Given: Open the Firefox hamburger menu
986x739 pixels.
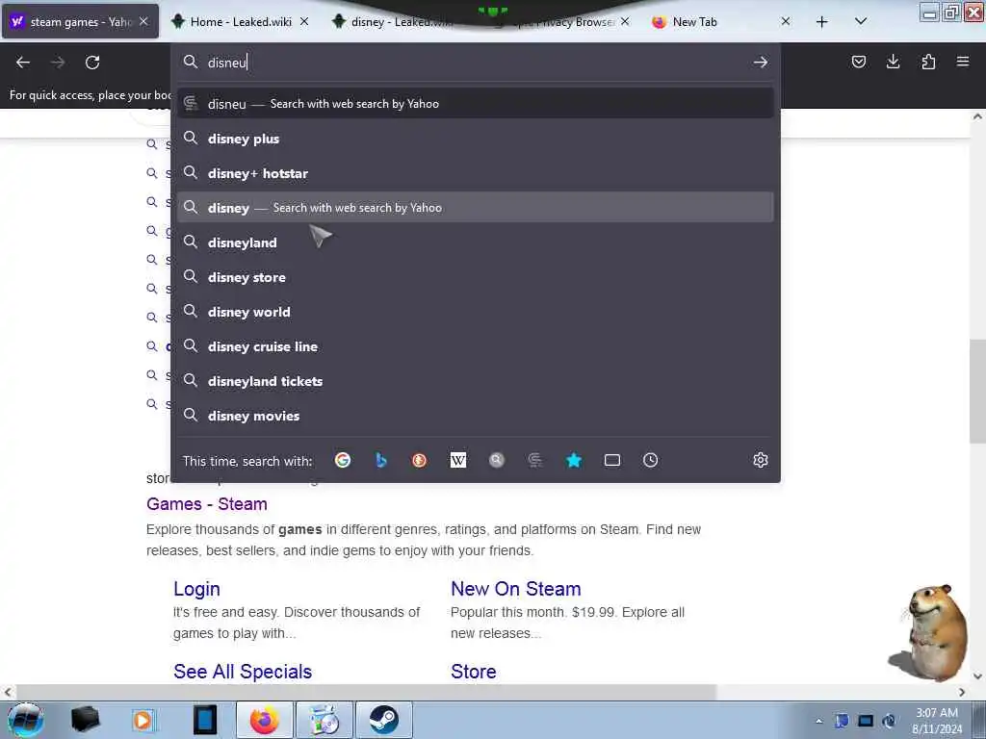Looking at the screenshot, I should pos(963,62).
